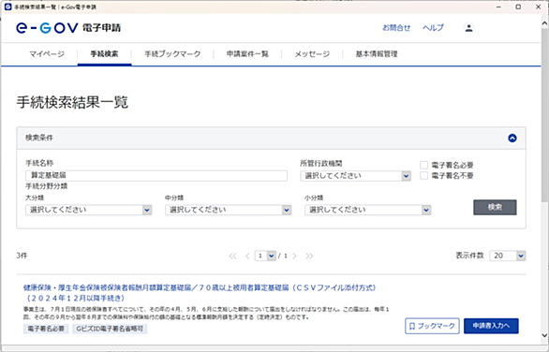This screenshot has width=549, height=352.
Task: Switch to the 手続ブックマーク tab
Action: click(172, 54)
